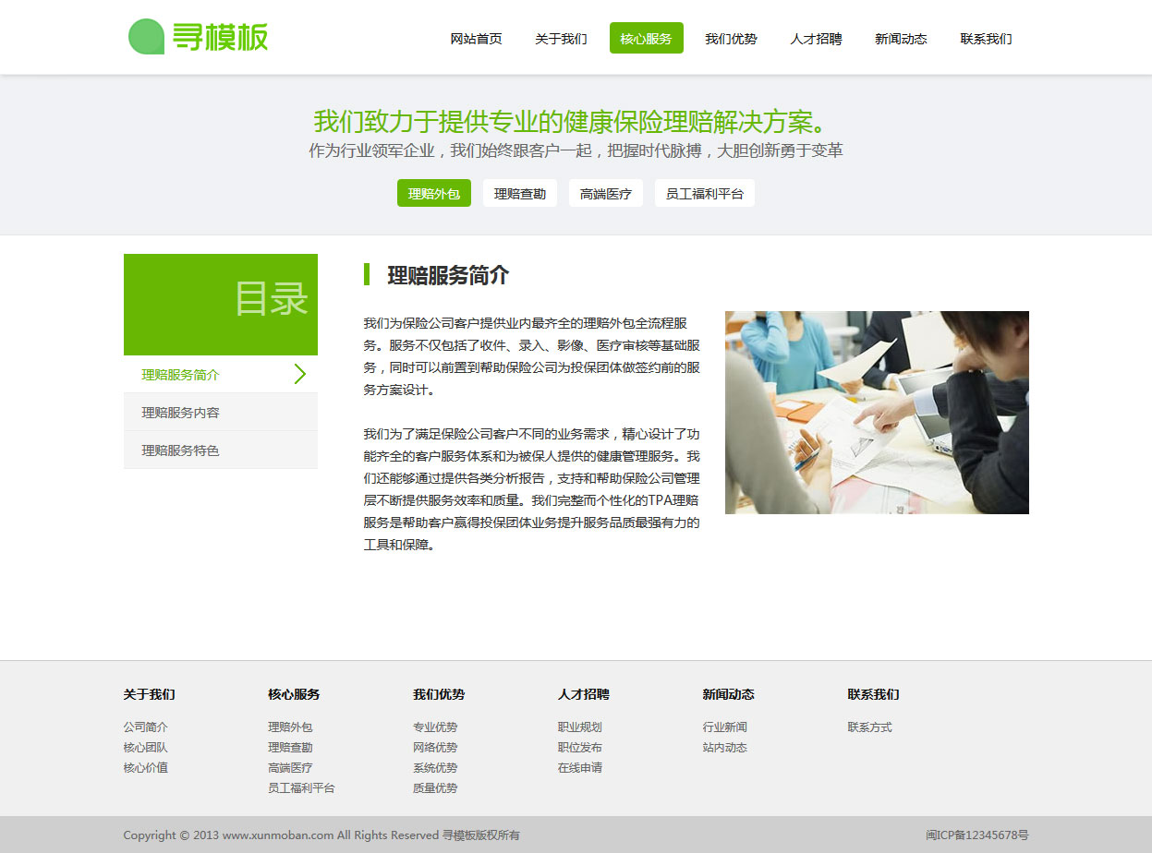This screenshot has width=1152, height=853.
Task: Open the 职业规划 footer link
Action: point(580,727)
